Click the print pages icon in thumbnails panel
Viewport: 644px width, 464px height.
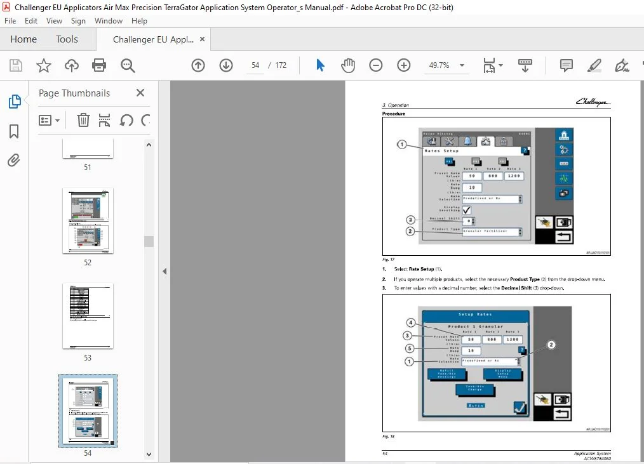coord(104,121)
